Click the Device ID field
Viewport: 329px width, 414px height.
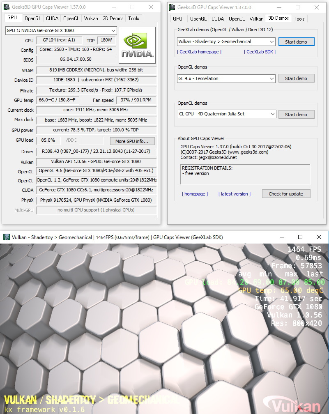coord(96,80)
